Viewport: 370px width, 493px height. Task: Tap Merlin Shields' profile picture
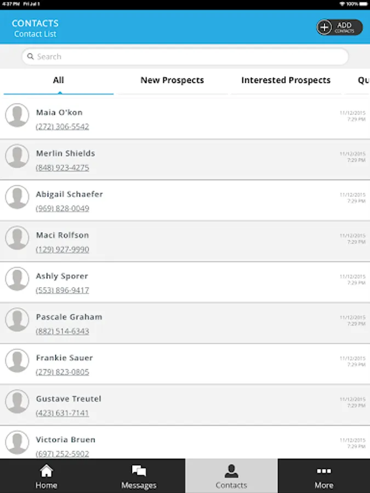(x=17, y=156)
